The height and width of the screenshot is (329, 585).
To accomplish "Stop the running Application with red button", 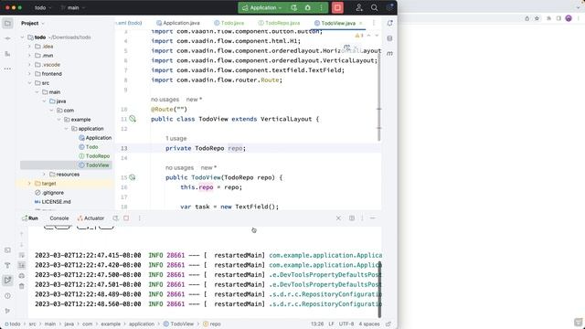I will point(337,7).
